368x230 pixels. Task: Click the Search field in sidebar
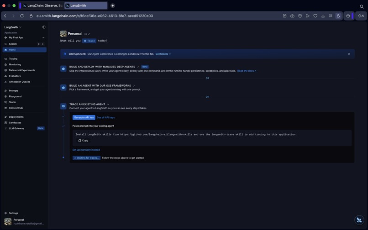tap(24, 44)
